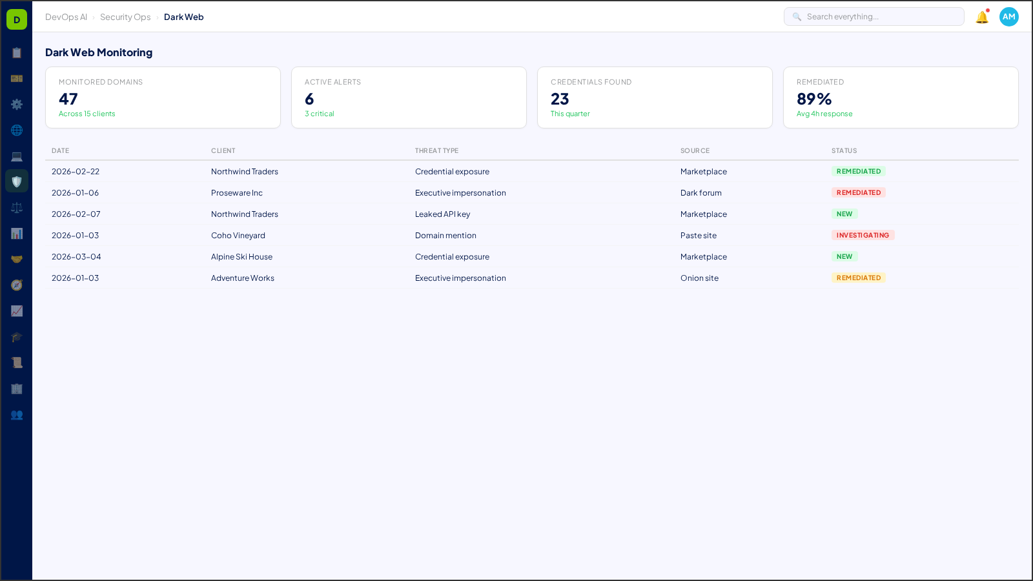Navigate to Security Ops breadcrumb
The width and height of the screenshot is (1033, 581).
[125, 17]
